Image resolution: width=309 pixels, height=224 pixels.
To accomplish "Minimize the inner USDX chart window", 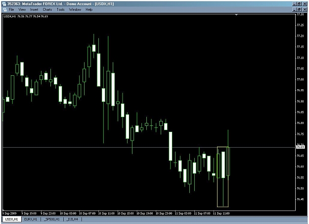I will (294, 9).
